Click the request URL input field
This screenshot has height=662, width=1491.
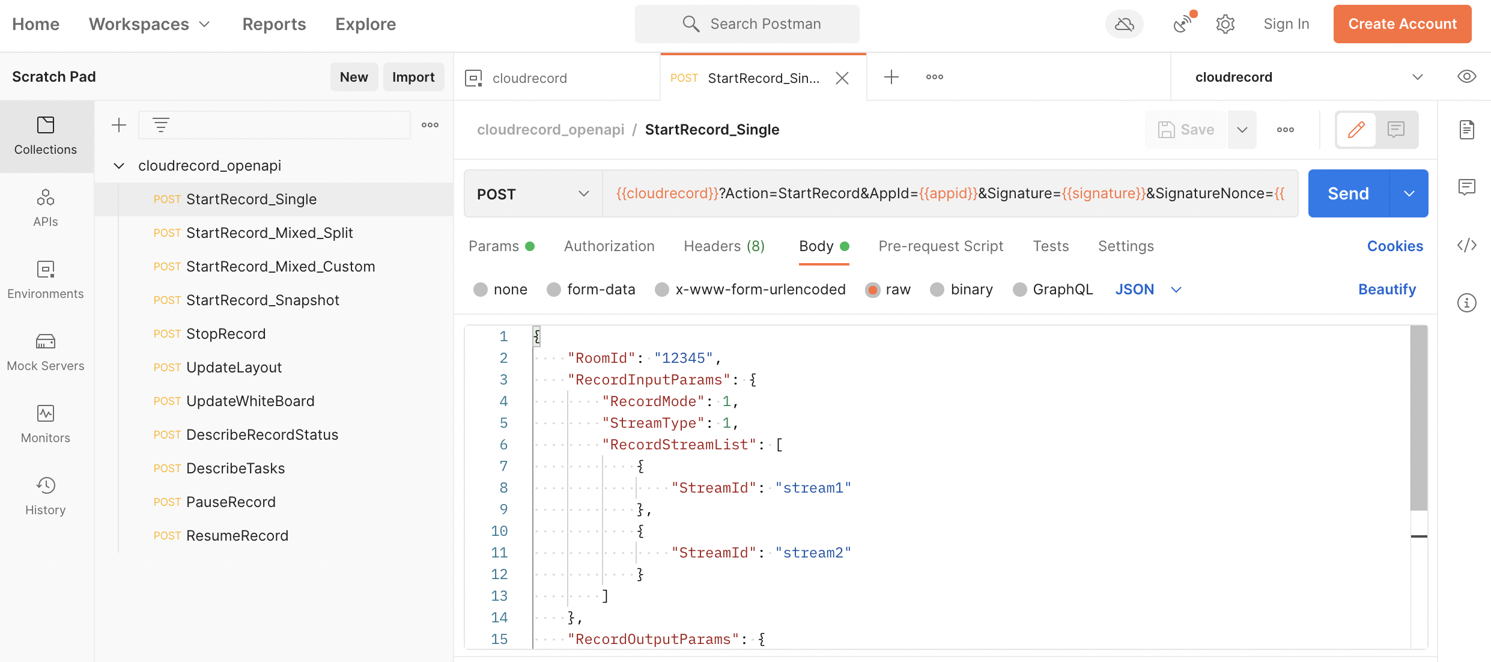[x=950, y=193]
